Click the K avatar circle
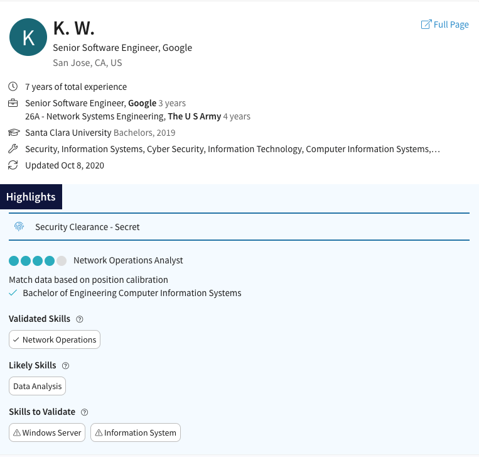 (28, 37)
